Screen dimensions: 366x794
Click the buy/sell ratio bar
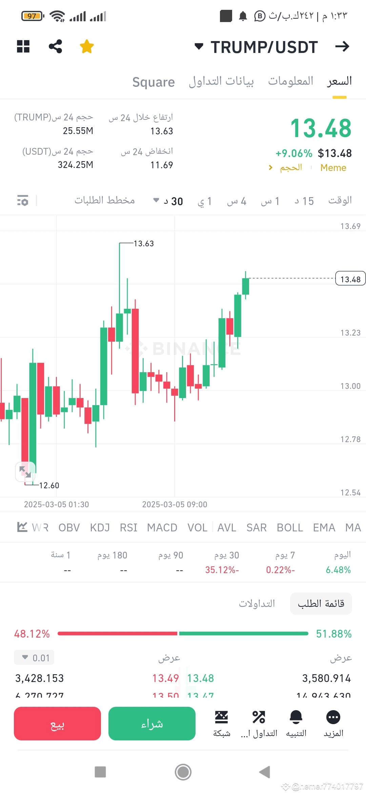[183, 634]
